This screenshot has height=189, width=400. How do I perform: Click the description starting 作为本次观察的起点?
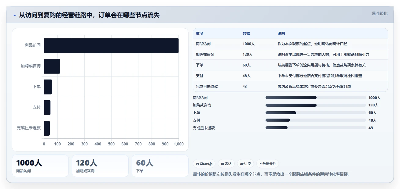pyautogui.click(x=312, y=44)
